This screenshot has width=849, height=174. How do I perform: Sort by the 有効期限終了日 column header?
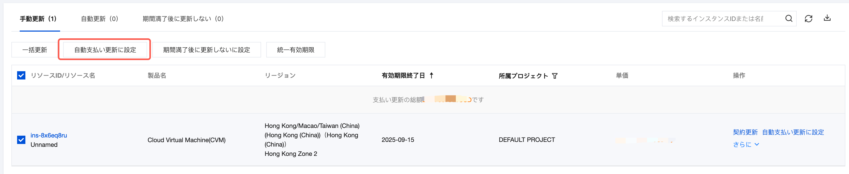[403, 75]
